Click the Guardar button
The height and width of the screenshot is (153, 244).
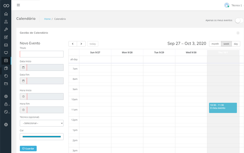28,148
